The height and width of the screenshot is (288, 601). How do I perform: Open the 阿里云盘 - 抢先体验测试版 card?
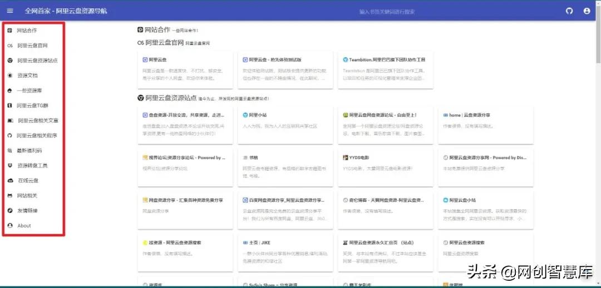coord(285,69)
